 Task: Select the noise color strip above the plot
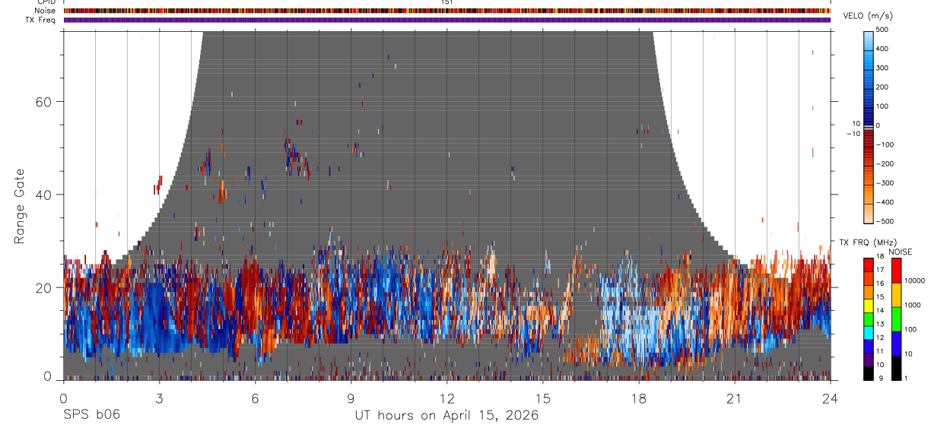pyautogui.click(x=447, y=11)
